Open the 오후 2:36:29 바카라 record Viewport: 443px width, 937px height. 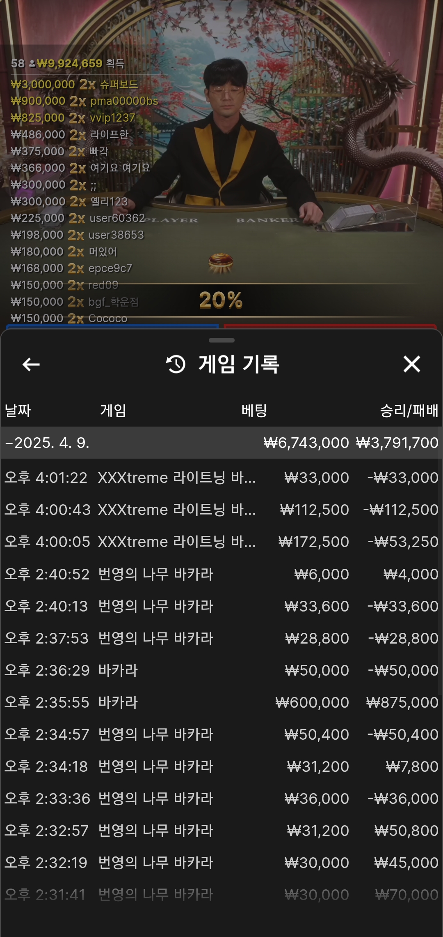[x=221, y=670]
